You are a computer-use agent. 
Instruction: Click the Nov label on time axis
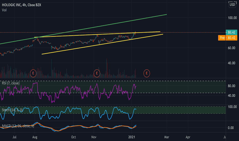coord(94,137)
